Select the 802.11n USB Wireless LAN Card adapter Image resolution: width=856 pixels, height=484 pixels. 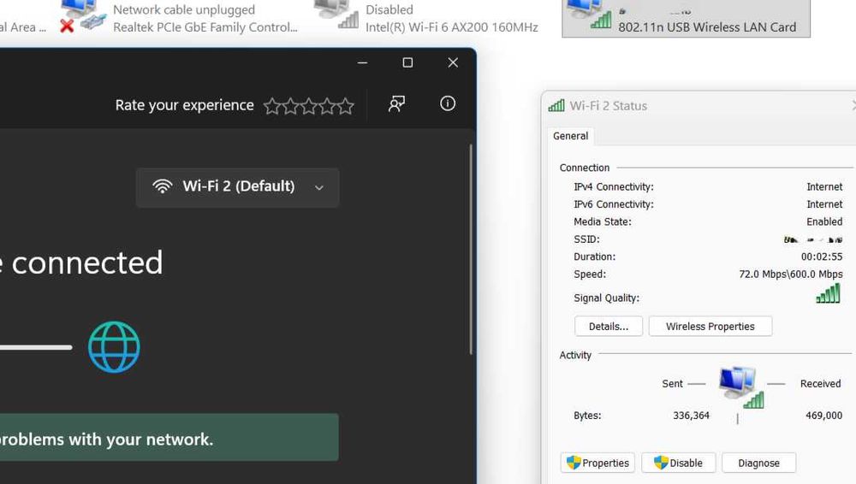tap(687, 17)
